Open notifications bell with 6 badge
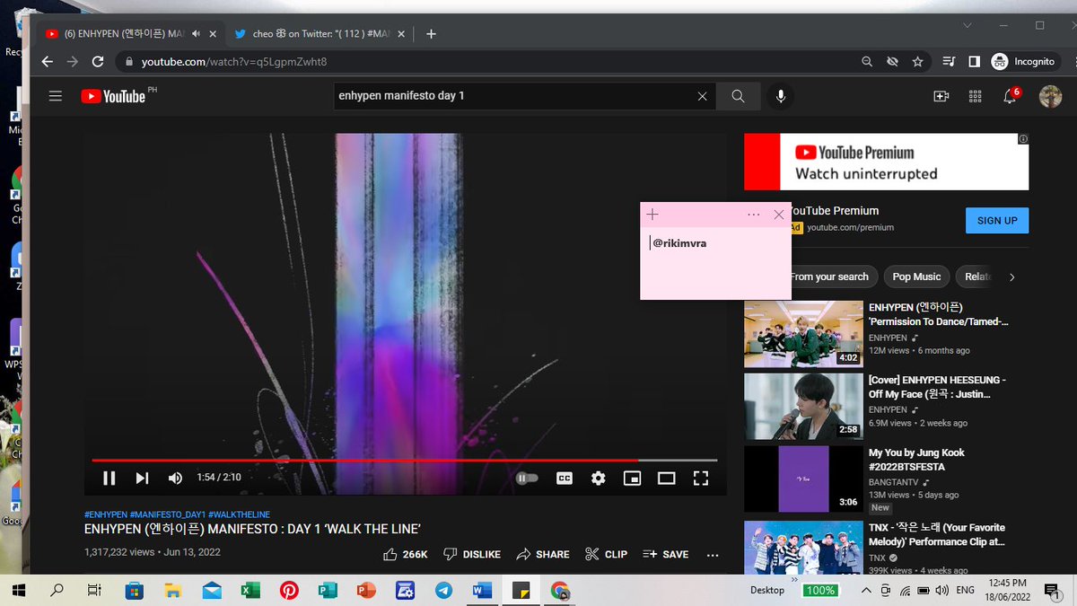 [1011, 96]
